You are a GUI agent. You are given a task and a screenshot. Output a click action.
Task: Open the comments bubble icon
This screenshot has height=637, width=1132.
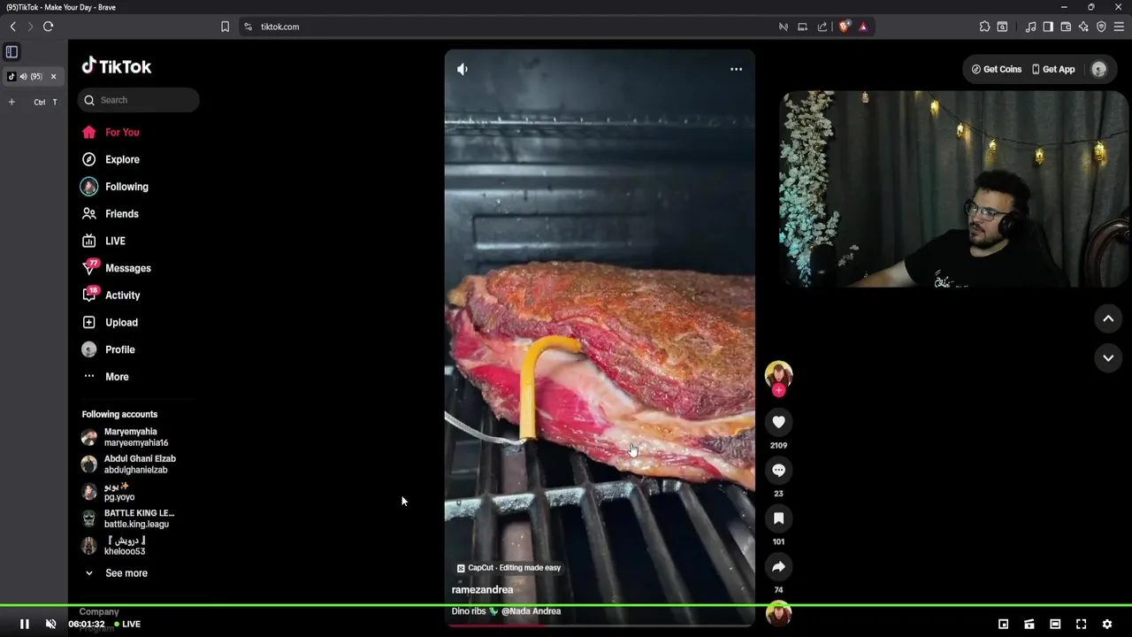(x=778, y=471)
